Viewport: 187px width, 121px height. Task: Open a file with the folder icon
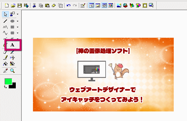click(x=13, y=5)
